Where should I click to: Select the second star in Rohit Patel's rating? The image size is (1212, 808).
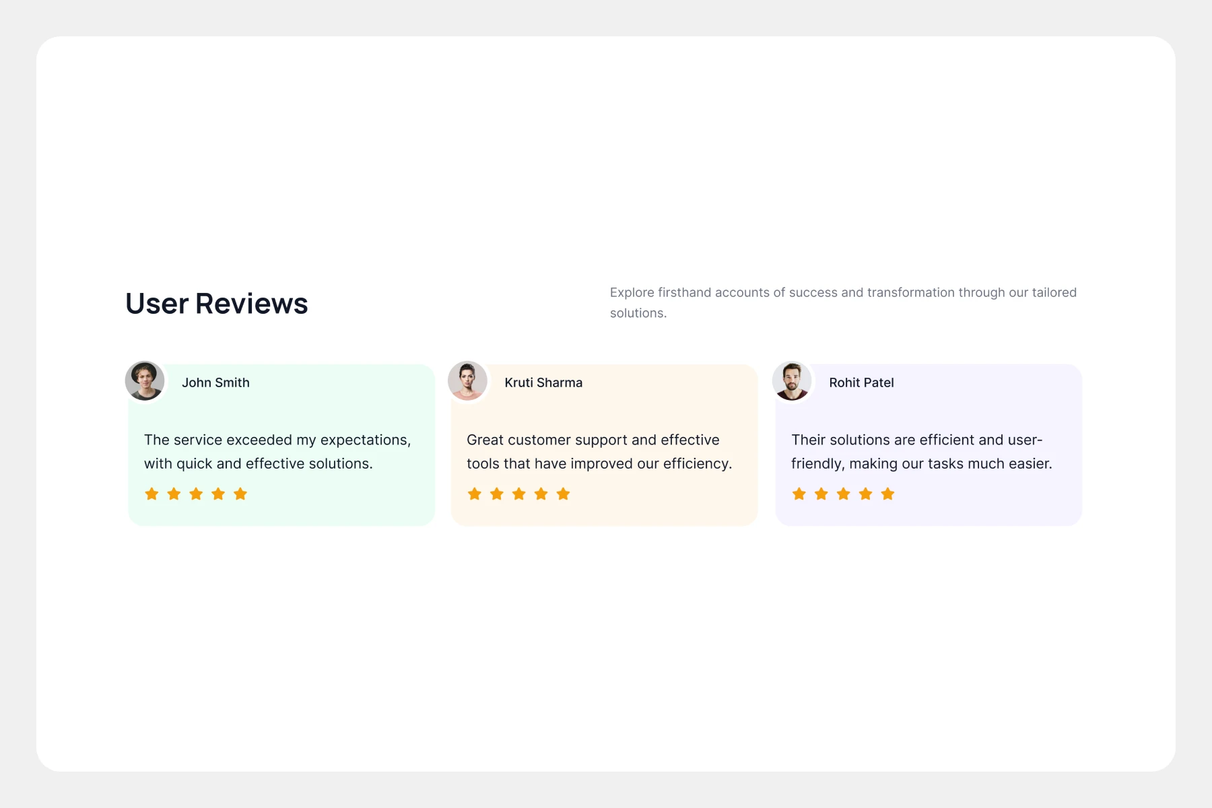(821, 494)
